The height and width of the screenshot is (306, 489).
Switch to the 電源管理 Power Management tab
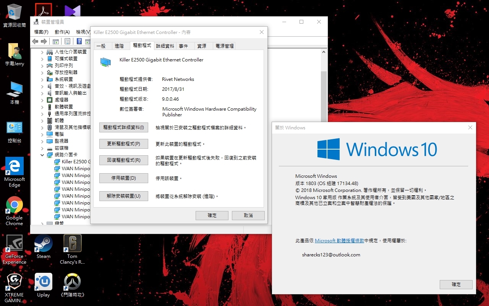(224, 46)
